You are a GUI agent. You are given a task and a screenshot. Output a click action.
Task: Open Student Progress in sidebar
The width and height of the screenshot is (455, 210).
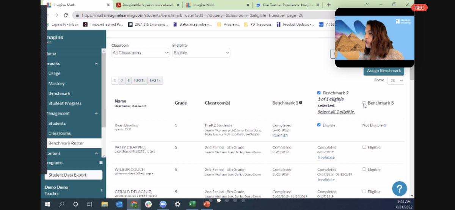point(65,103)
